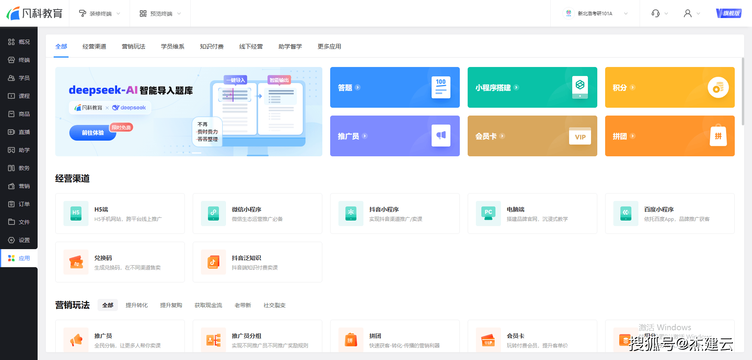Filter marketing by 提升转化
This screenshot has width=752, height=360.
pyautogui.click(x=137, y=305)
